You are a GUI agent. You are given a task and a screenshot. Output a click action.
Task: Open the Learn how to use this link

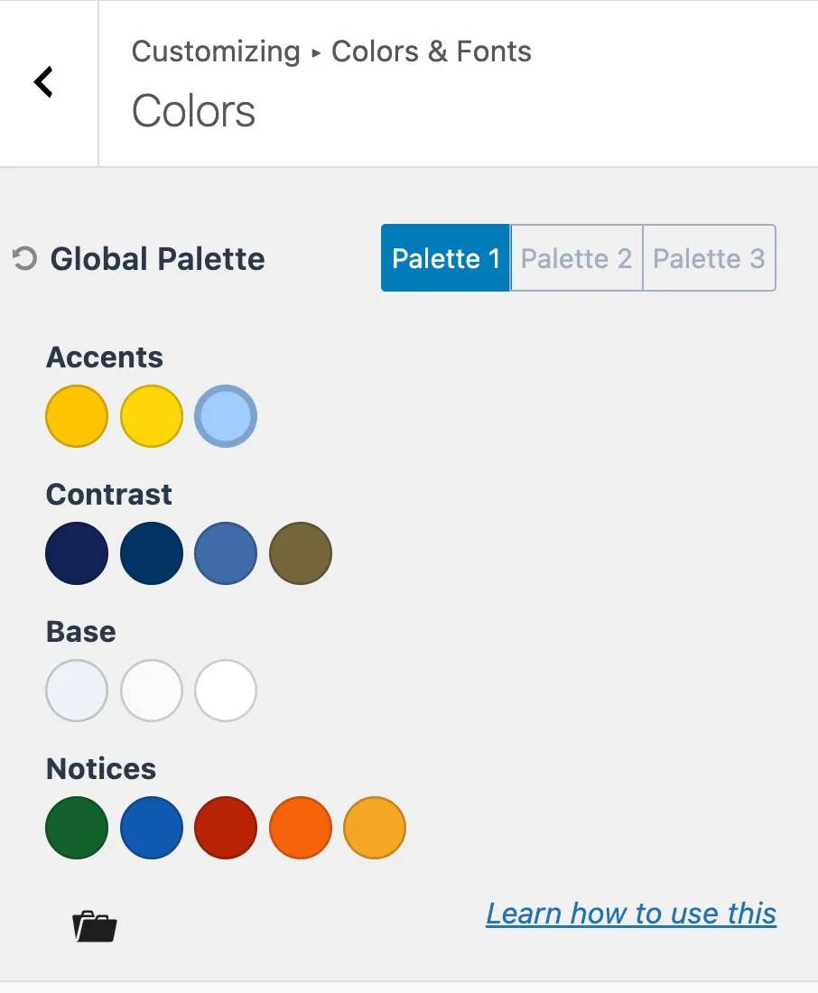pos(630,914)
